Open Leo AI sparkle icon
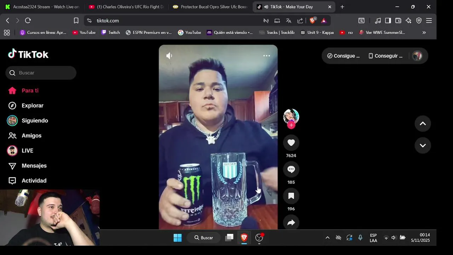The image size is (453, 255). [x=408, y=21]
